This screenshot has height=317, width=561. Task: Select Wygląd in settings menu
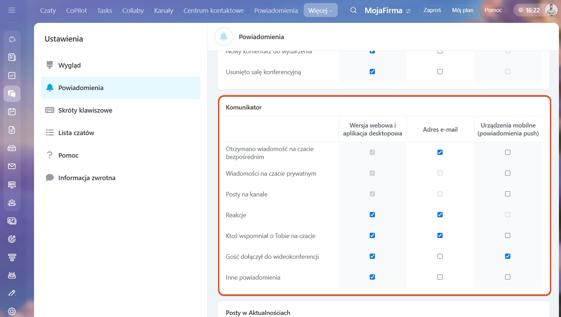69,65
